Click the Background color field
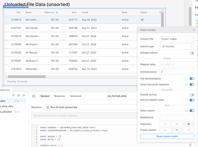This screenshot has height=147, width=198. click(177, 117)
